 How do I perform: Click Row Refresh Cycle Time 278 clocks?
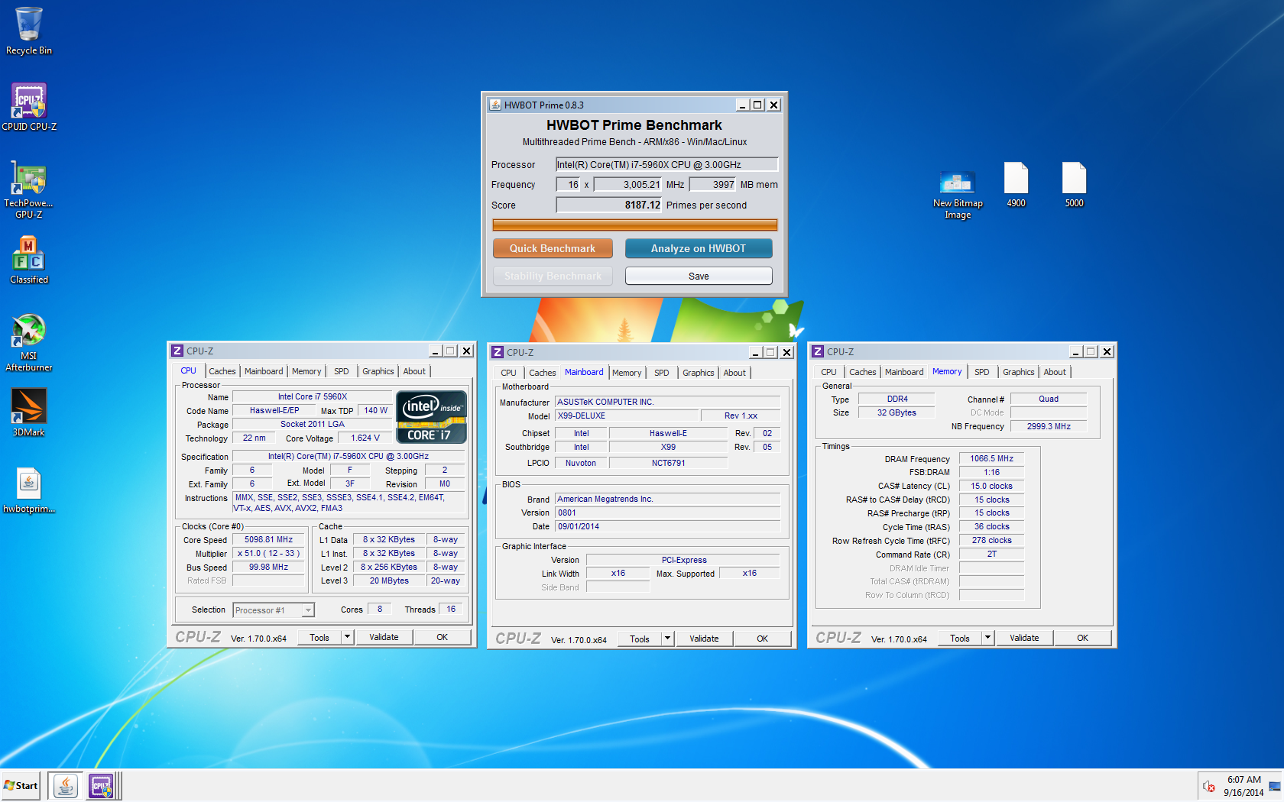click(992, 540)
